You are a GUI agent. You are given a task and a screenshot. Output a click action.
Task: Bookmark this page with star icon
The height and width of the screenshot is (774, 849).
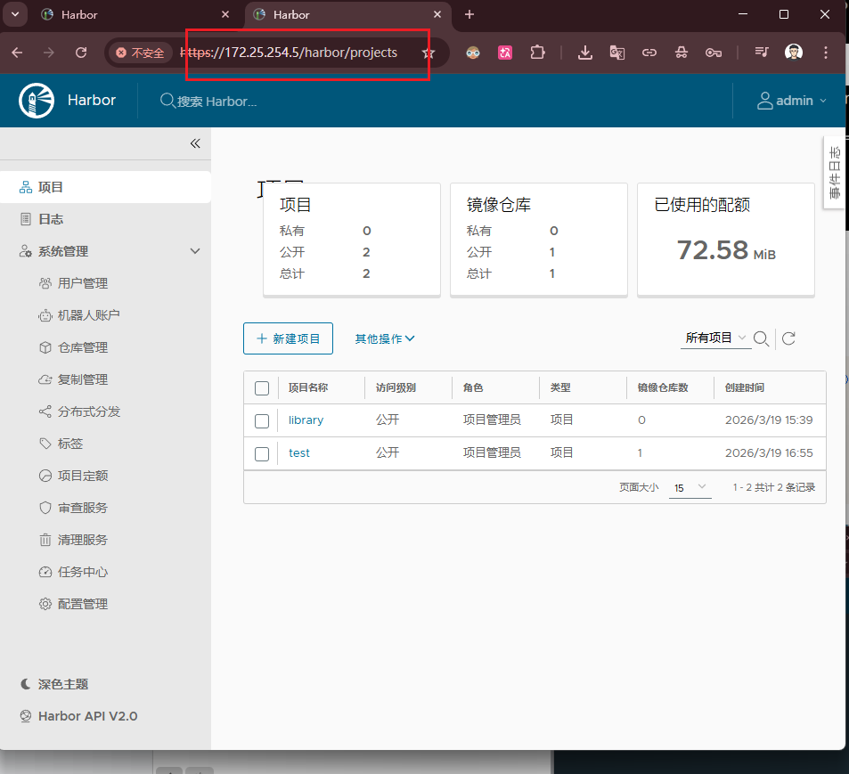coord(429,53)
